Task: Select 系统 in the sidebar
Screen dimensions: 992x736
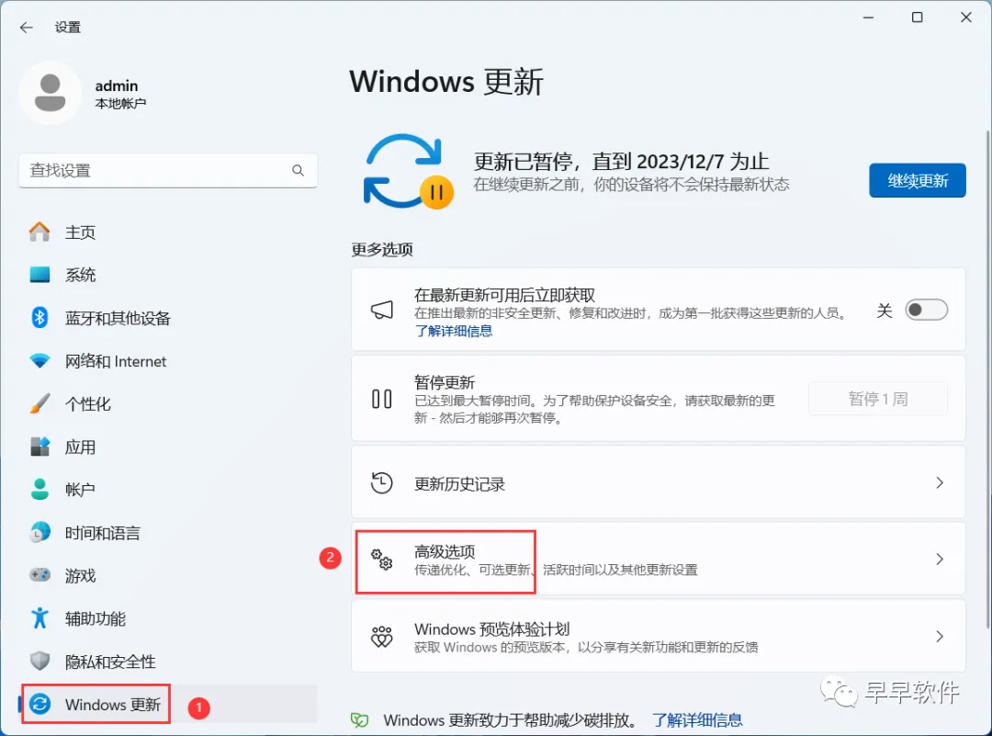Action: 168,276
